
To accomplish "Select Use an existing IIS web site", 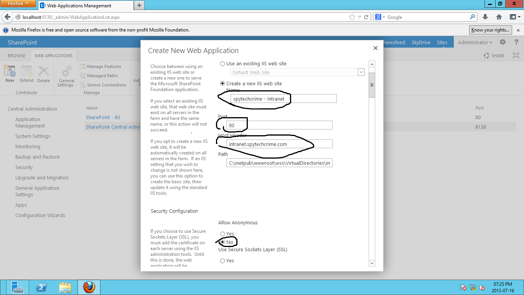I will (222, 64).
